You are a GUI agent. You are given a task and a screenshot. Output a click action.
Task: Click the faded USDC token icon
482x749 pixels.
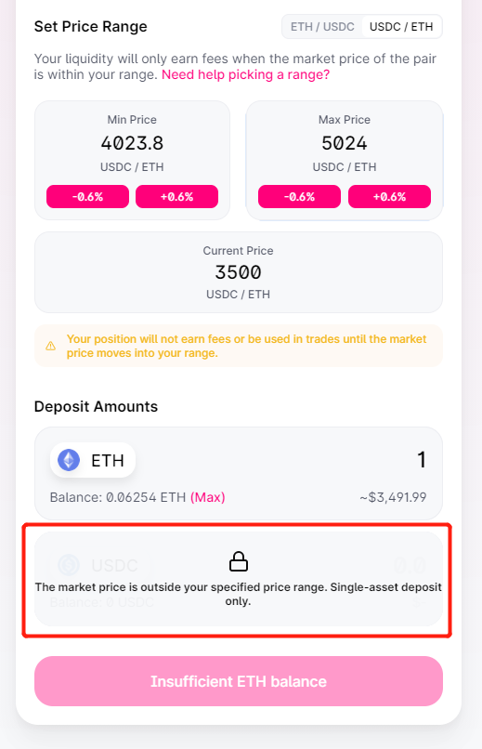pyautogui.click(x=69, y=565)
